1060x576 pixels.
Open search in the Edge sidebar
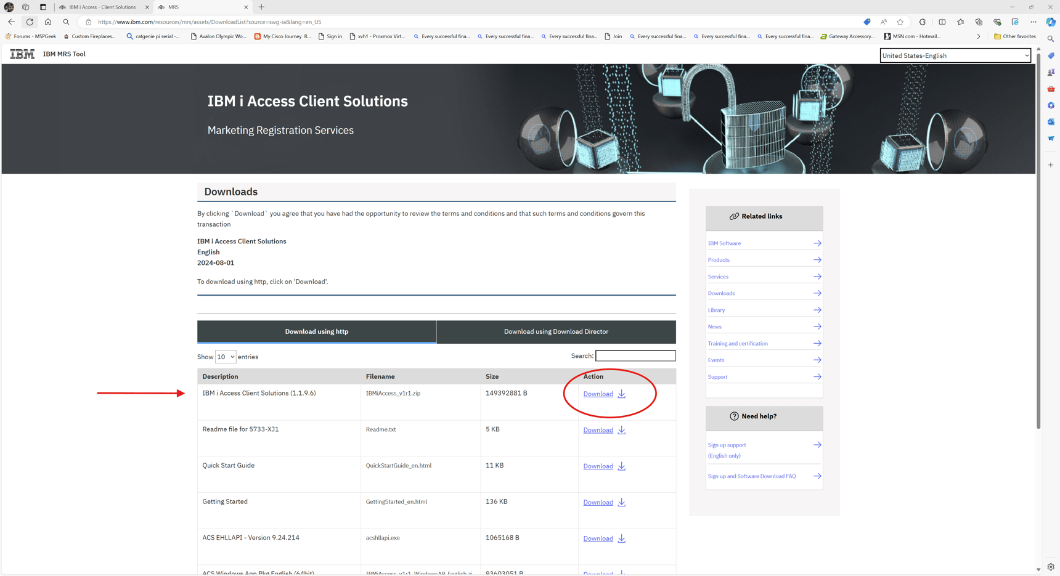click(1051, 39)
